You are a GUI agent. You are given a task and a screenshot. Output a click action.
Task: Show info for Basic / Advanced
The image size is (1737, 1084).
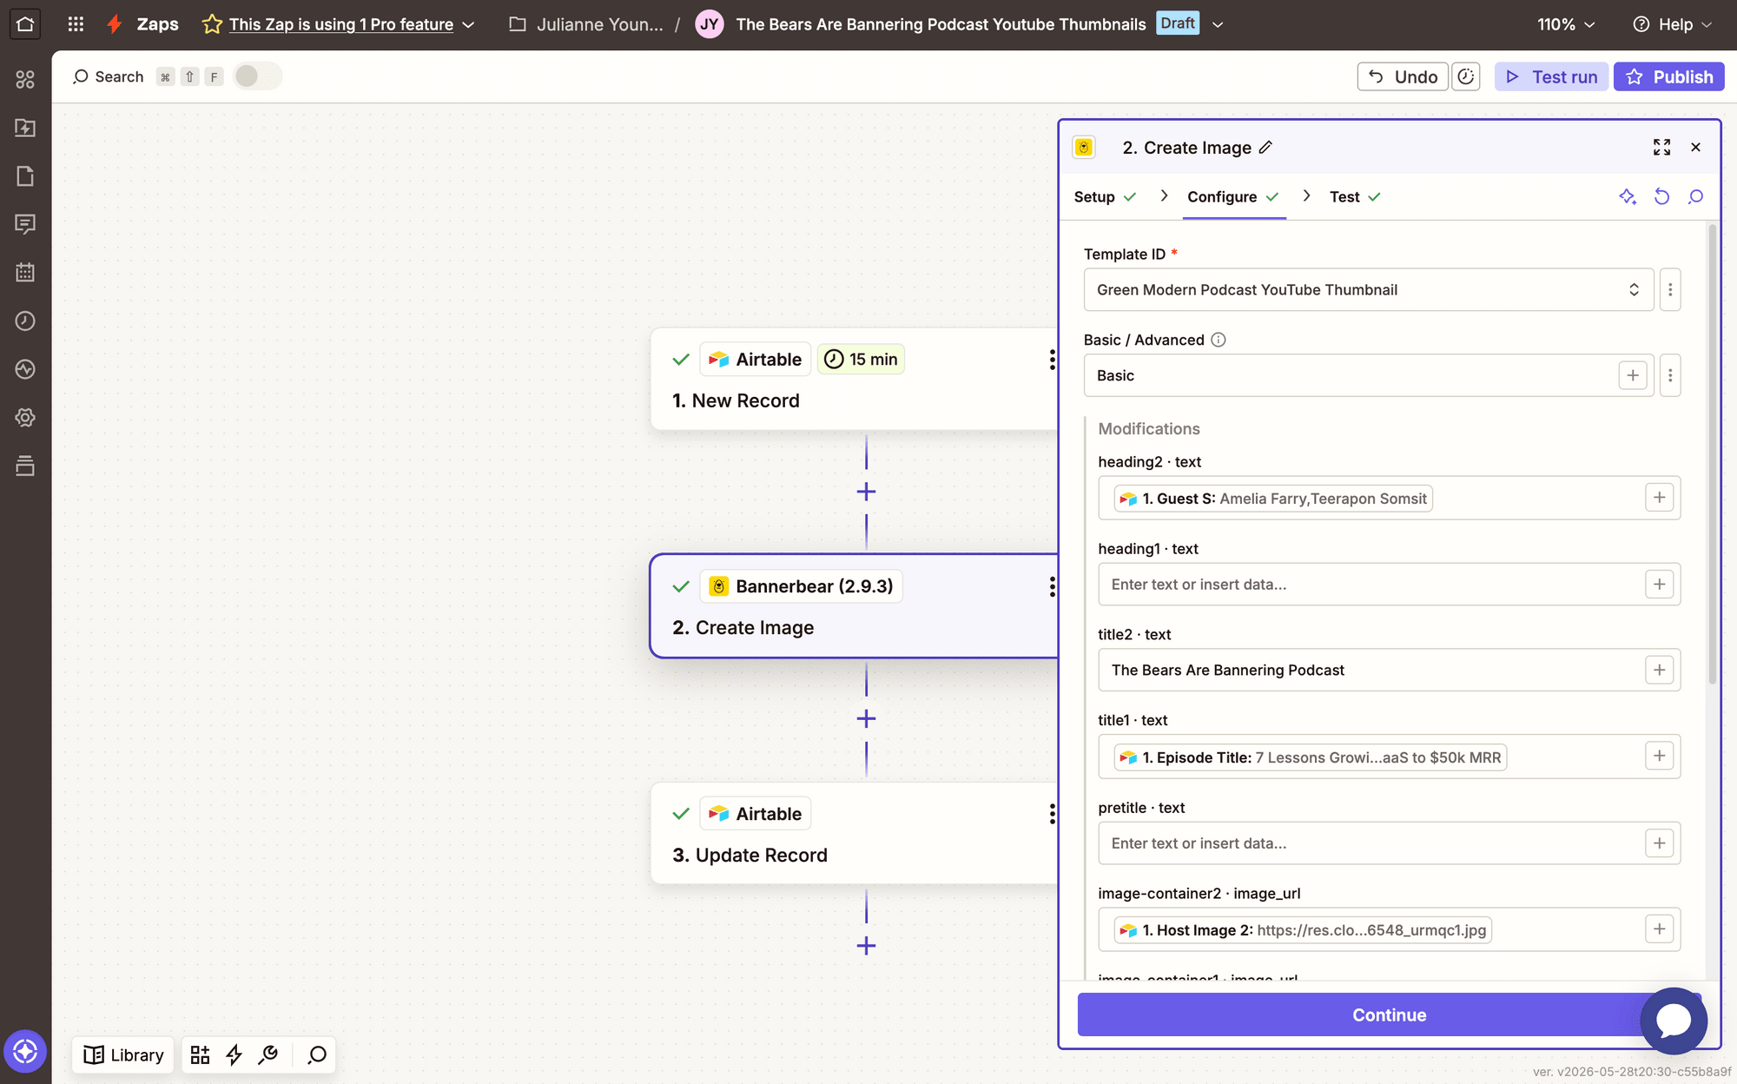pyautogui.click(x=1219, y=340)
